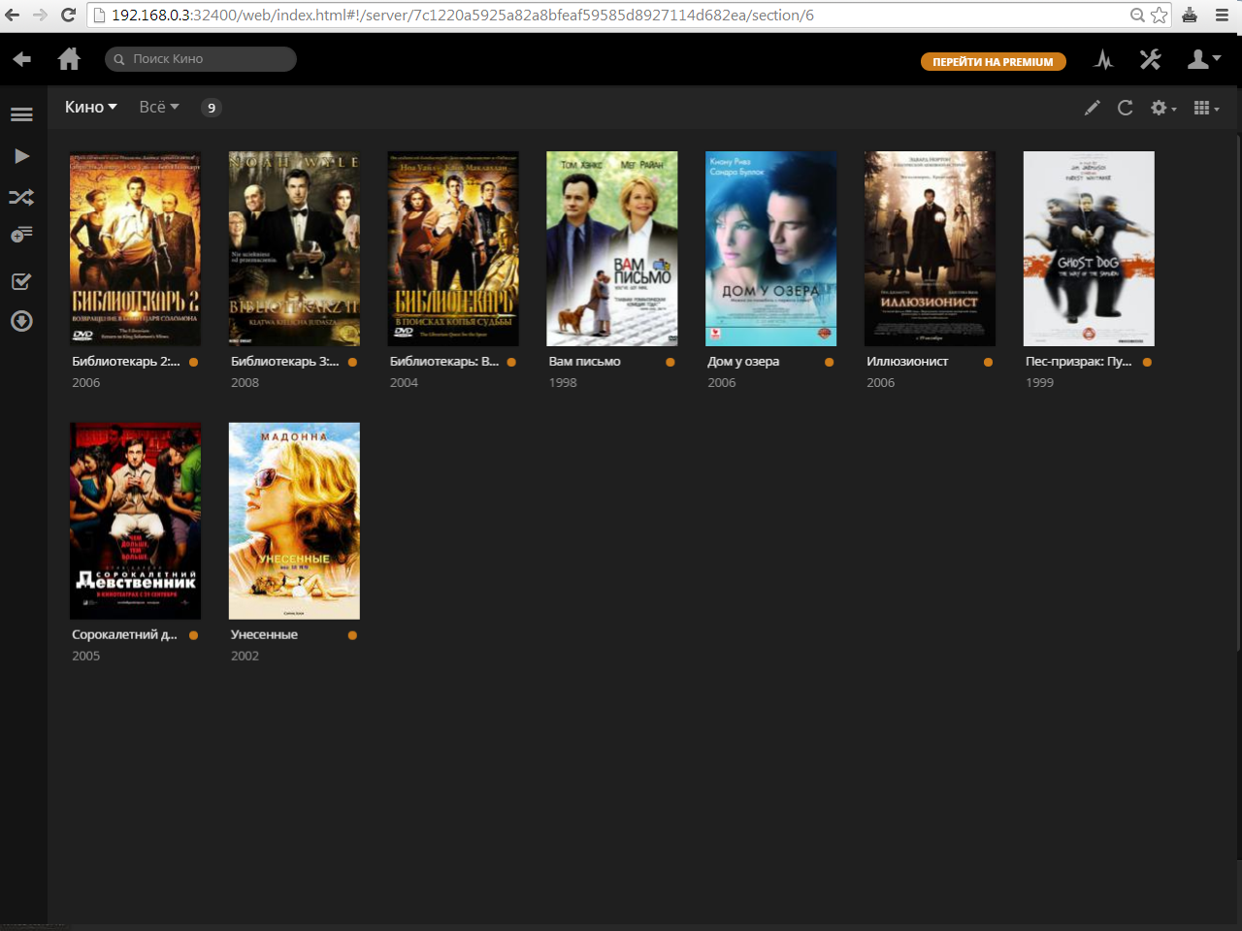The image size is (1242, 931).
Task: Click the item count badge 9
Action: point(212,108)
